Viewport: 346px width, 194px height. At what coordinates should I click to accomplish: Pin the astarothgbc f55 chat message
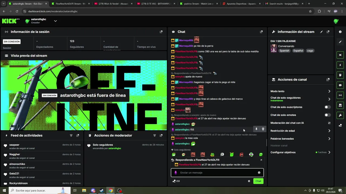click(x=256, y=129)
